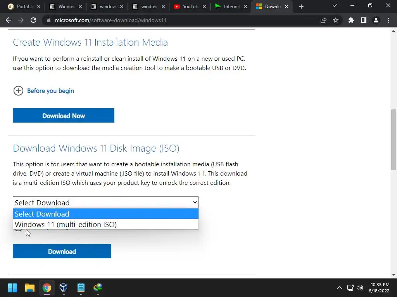This screenshot has height=297, width=397.
Task: Open Notepad from the taskbar
Action: coord(81,287)
